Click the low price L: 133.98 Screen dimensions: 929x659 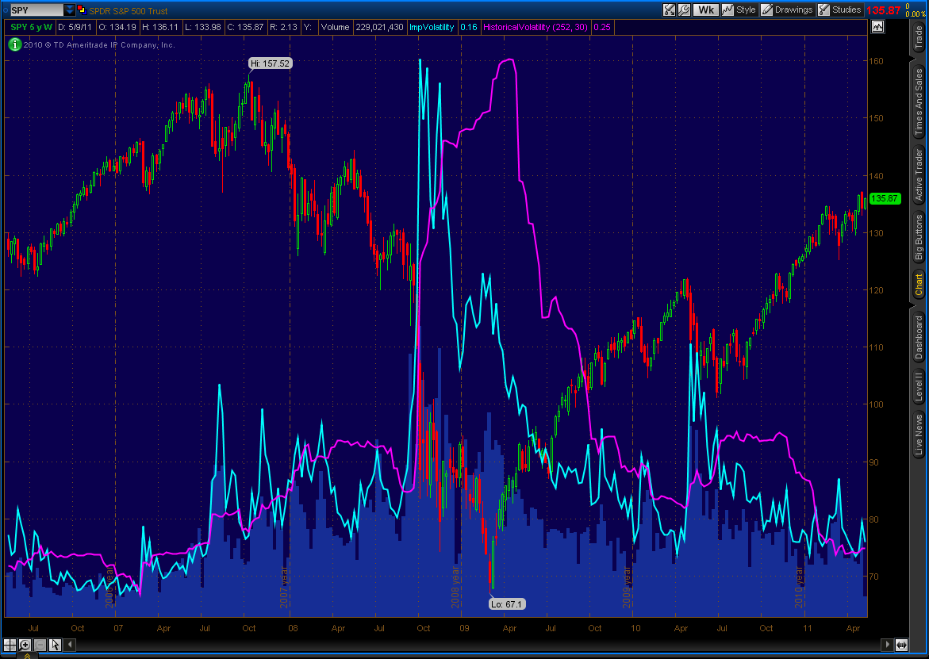pos(203,27)
